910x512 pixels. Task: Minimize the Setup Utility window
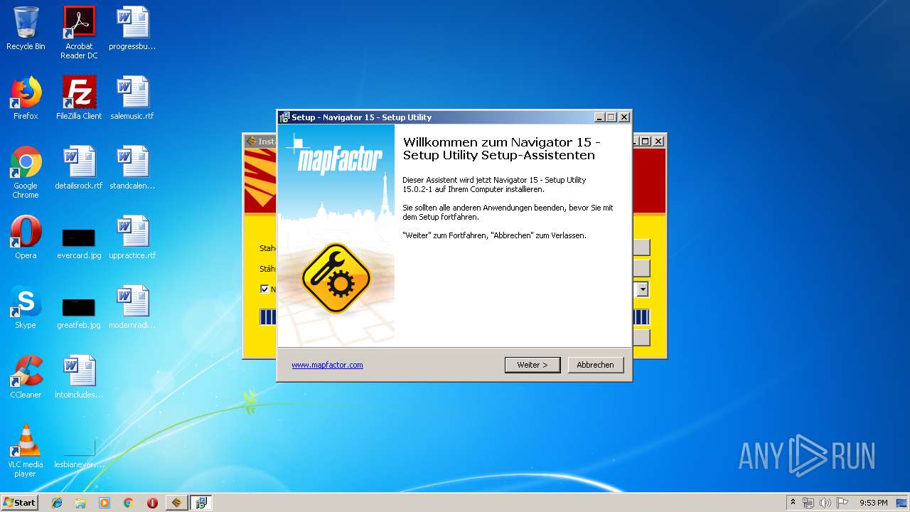click(x=599, y=117)
